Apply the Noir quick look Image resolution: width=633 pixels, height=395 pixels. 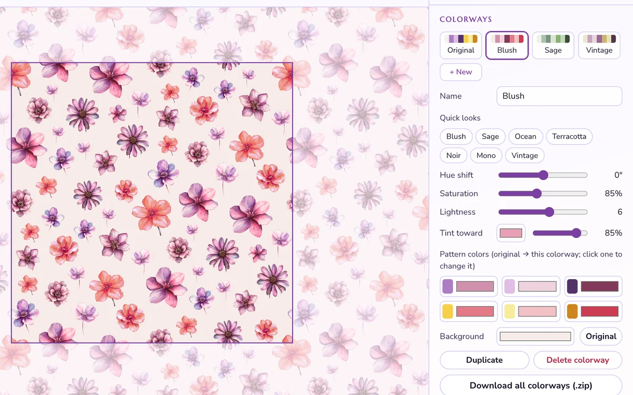(x=454, y=155)
